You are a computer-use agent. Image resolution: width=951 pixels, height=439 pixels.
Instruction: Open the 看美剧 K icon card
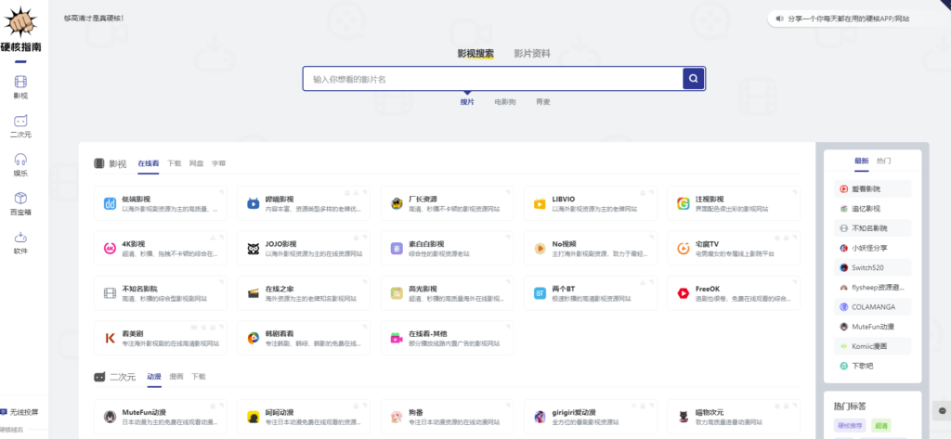coord(161,338)
